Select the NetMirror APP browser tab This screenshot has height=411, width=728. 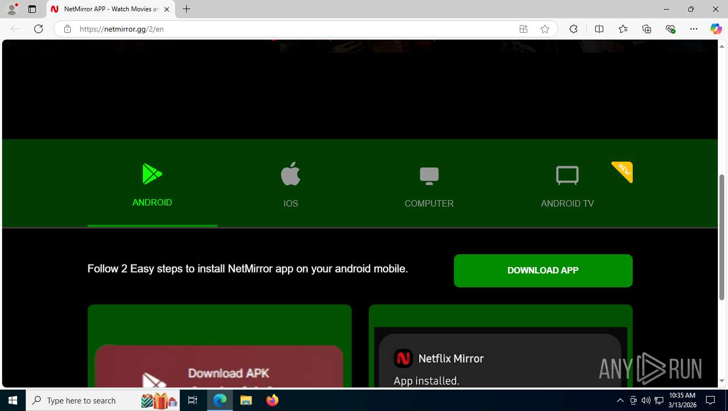tap(110, 9)
